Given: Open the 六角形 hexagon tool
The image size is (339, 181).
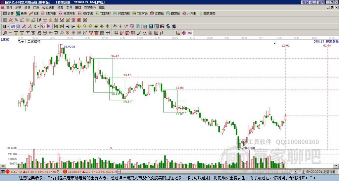Looking at the screenshot, I should tap(190, 13).
